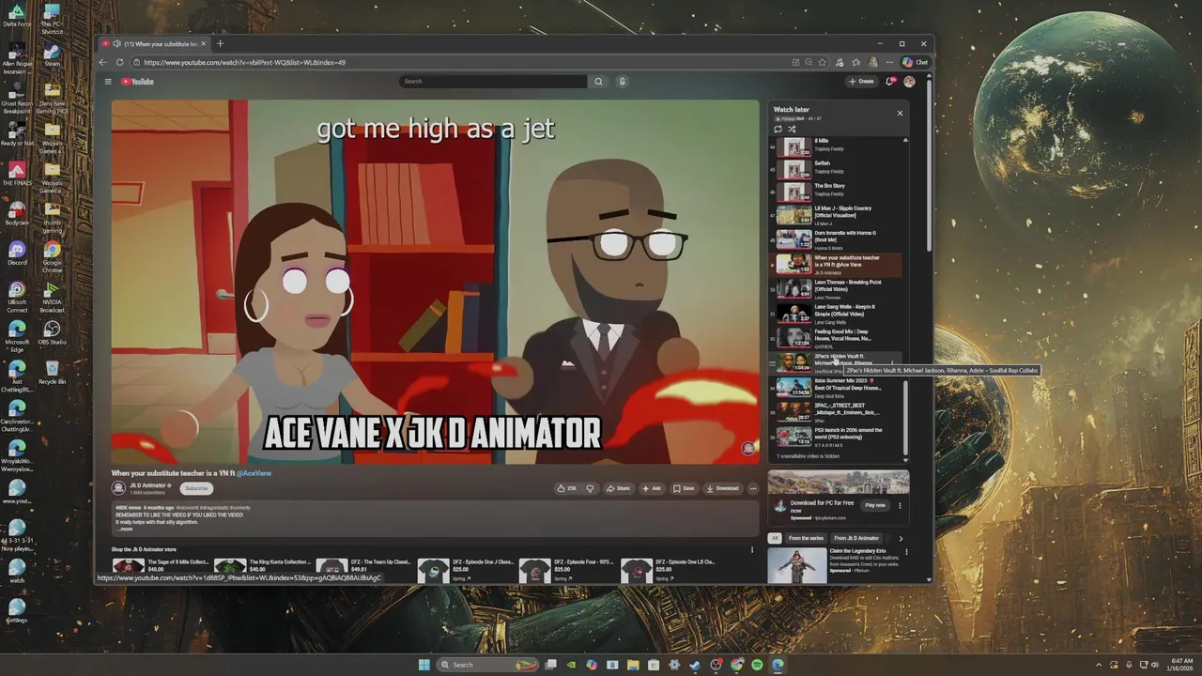The height and width of the screenshot is (676, 1202).
Task: Go back using the browser back arrow
Action: tap(103, 62)
